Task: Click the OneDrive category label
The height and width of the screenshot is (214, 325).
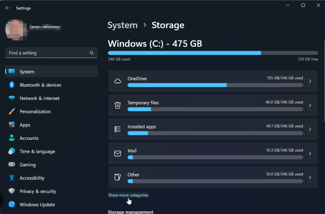Action: 137,79
